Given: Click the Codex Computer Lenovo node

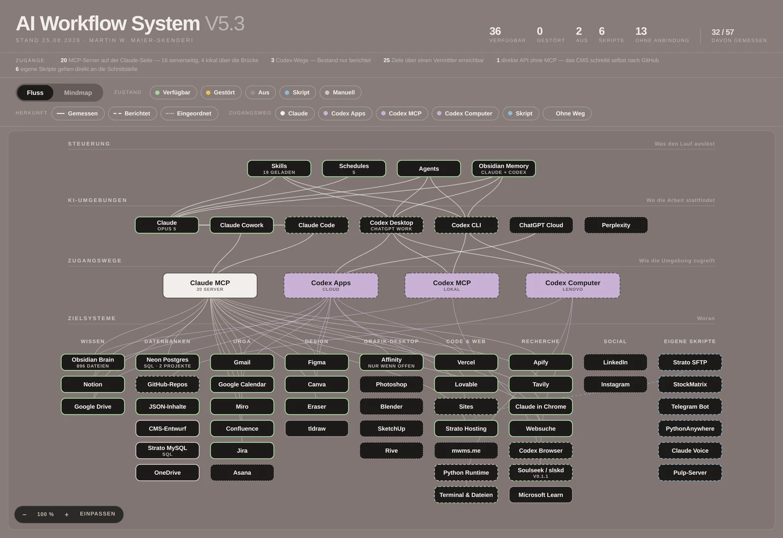Looking at the screenshot, I should pos(573,286).
